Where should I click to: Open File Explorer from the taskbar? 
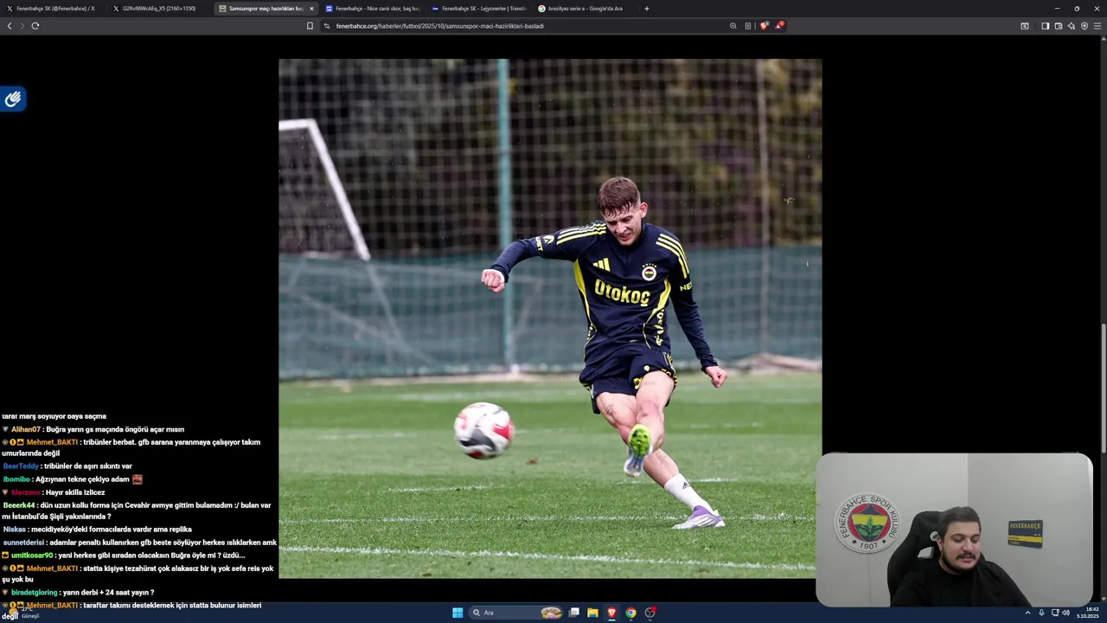[x=592, y=613]
